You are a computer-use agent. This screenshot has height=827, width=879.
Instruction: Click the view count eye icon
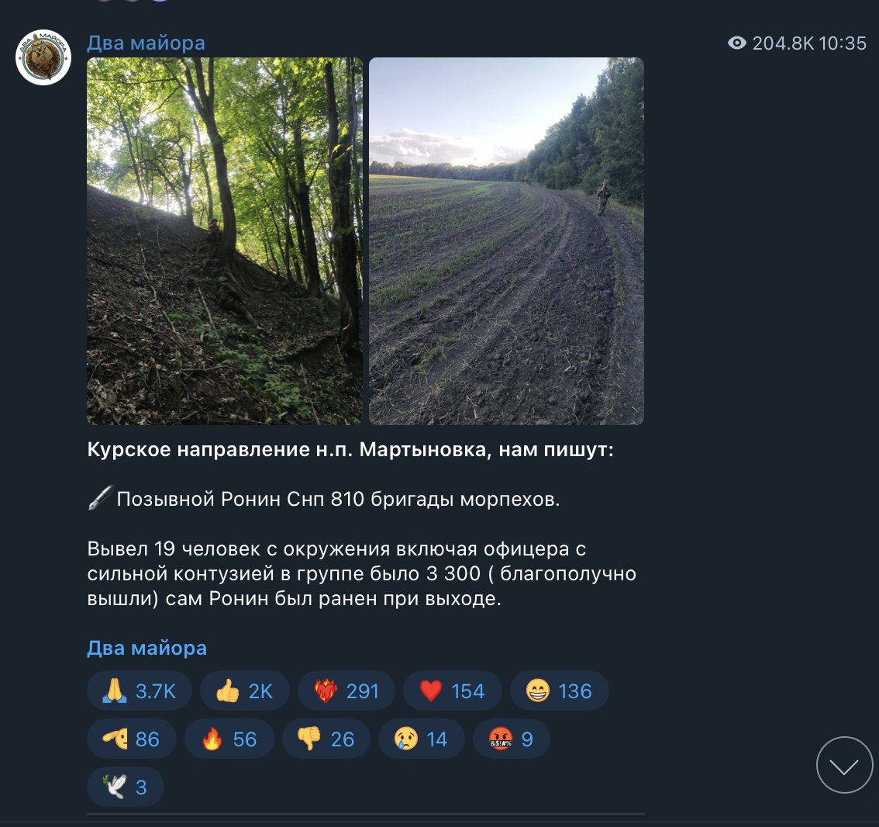tap(736, 43)
